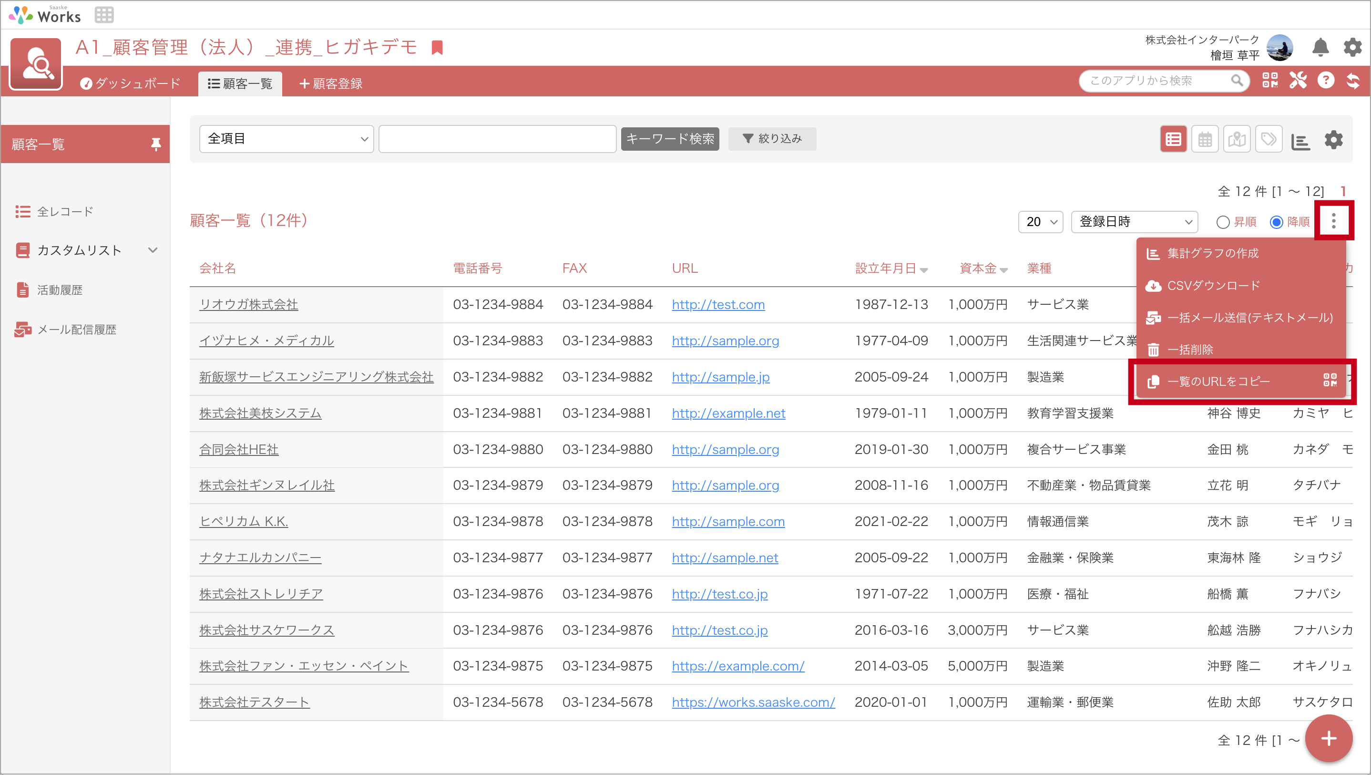The height and width of the screenshot is (775, 1371).
Task: Select 昇順 ascending radio button
Action: (x=1223, y=222)
